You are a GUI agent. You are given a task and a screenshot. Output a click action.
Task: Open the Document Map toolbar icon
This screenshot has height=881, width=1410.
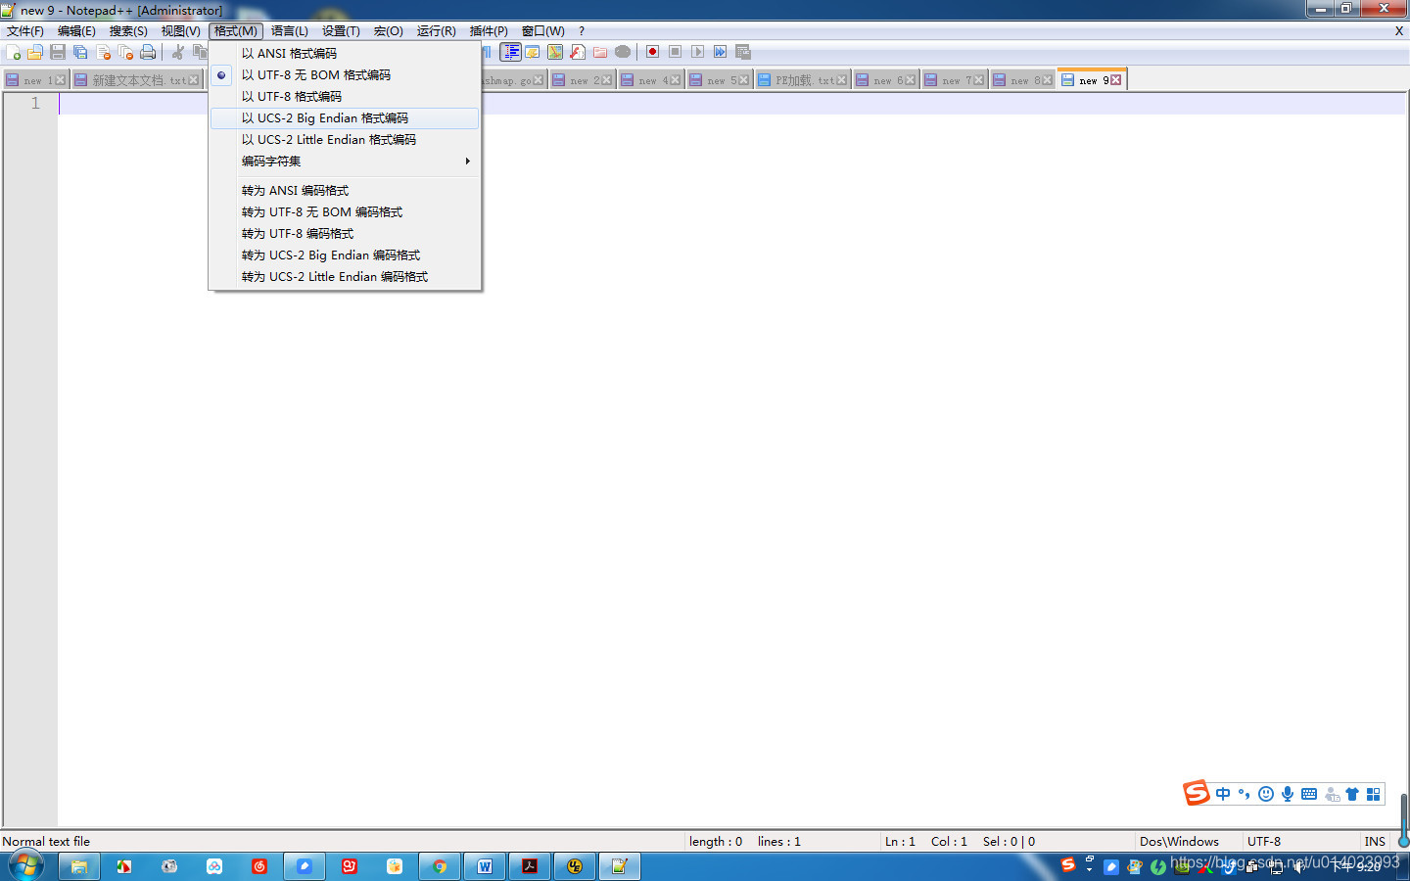point(555,52)
